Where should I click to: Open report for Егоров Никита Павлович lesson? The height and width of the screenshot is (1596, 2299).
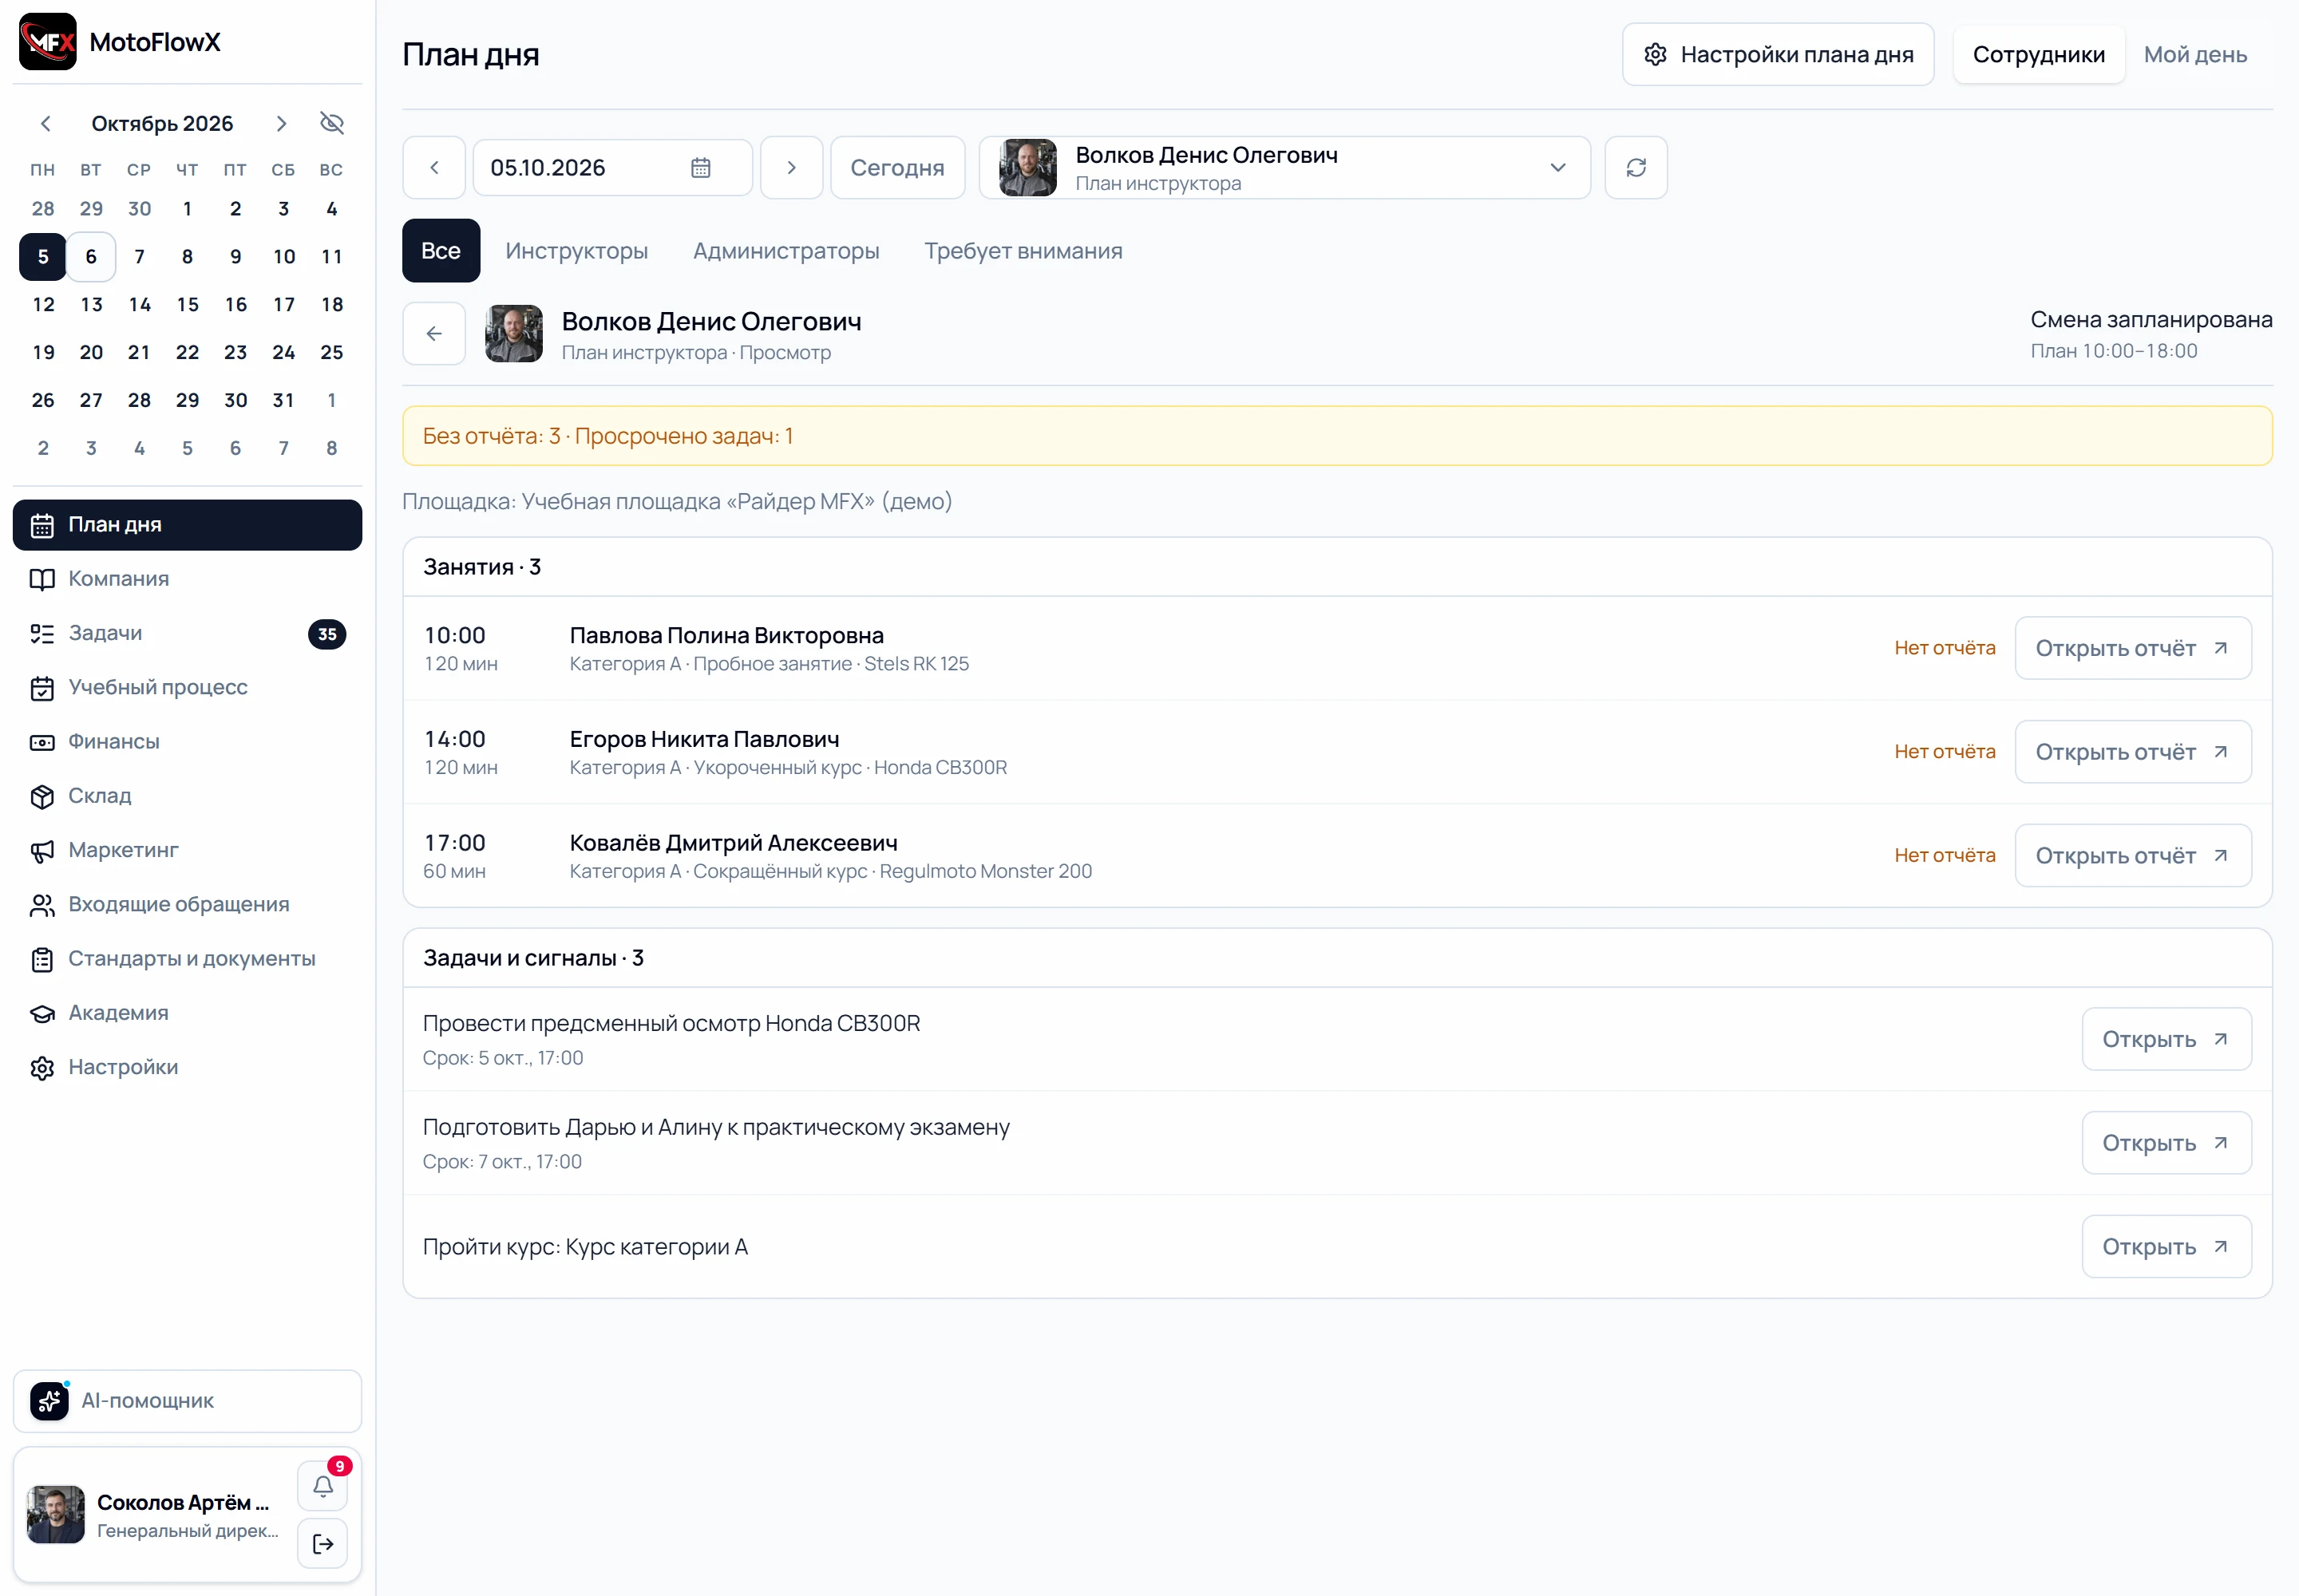click(2133, 752)
